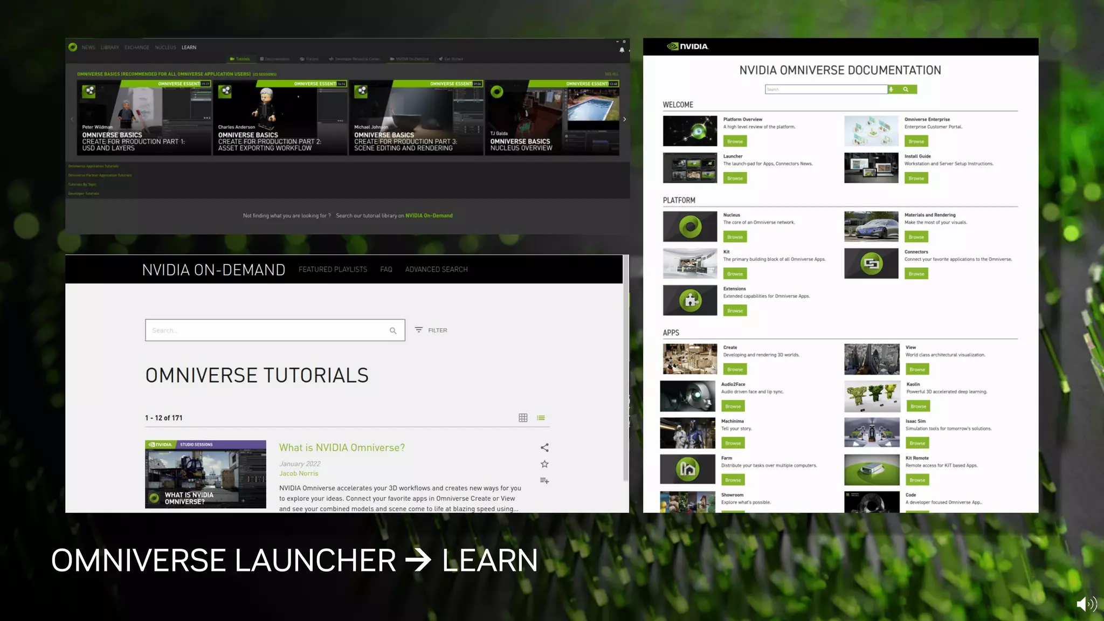Click the NVIDIA On-Demand green link

pos(429,216)
